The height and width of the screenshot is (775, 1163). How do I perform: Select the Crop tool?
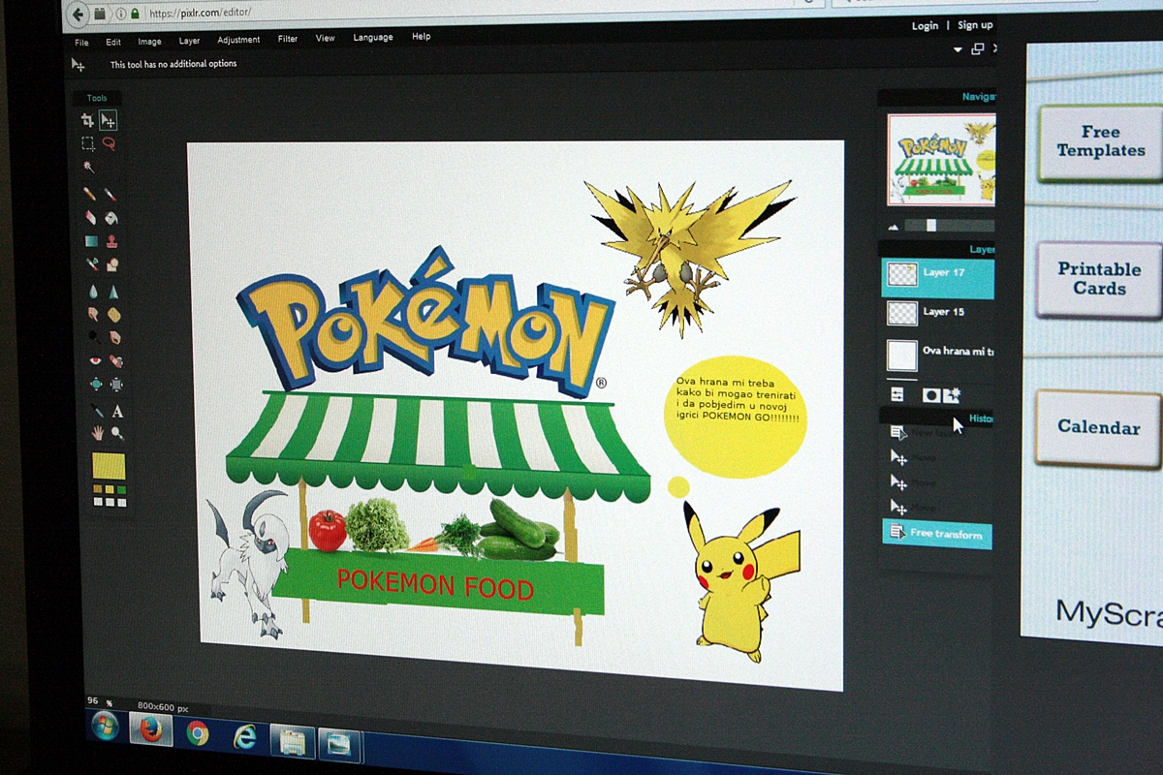pos(87,120)
